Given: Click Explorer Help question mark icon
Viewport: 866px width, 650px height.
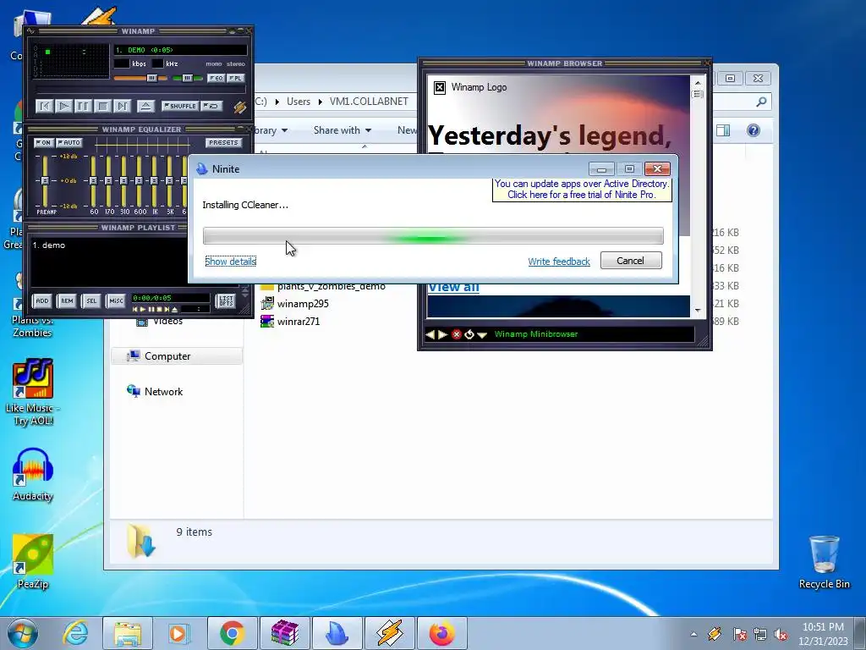Looking at the screenshot, I should pyautogui.click(x=754, y=130).
